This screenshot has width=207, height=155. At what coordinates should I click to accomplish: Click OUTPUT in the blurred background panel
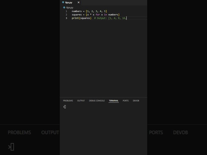point(50,132)
